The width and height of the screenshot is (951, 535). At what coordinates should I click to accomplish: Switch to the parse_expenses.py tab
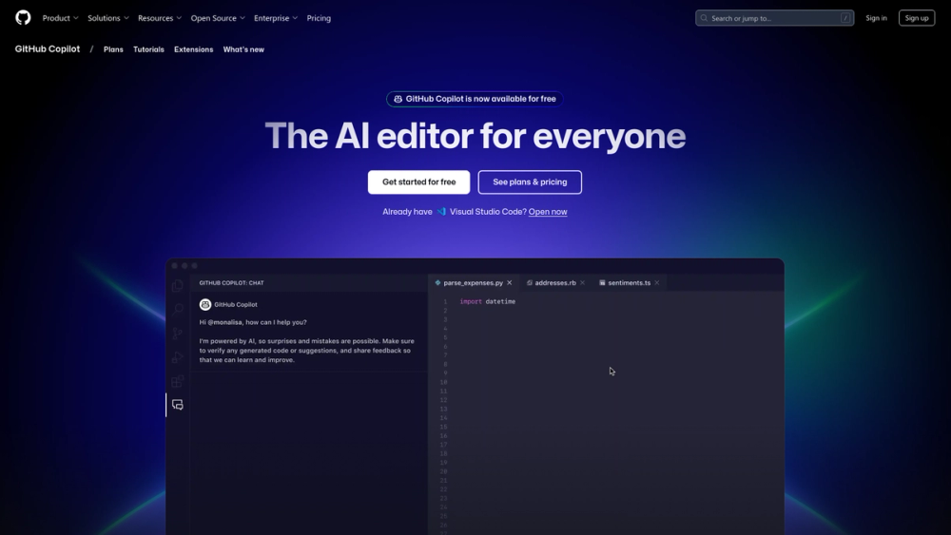473,282
